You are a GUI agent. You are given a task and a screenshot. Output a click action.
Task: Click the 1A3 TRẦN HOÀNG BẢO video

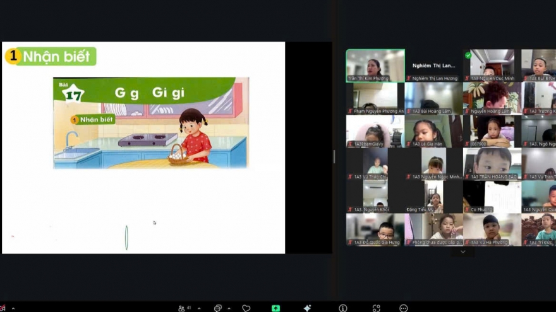click(x=492, y=163)
